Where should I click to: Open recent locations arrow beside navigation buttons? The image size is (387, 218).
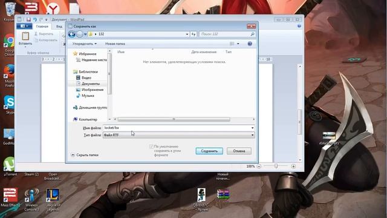click(85, 35)
